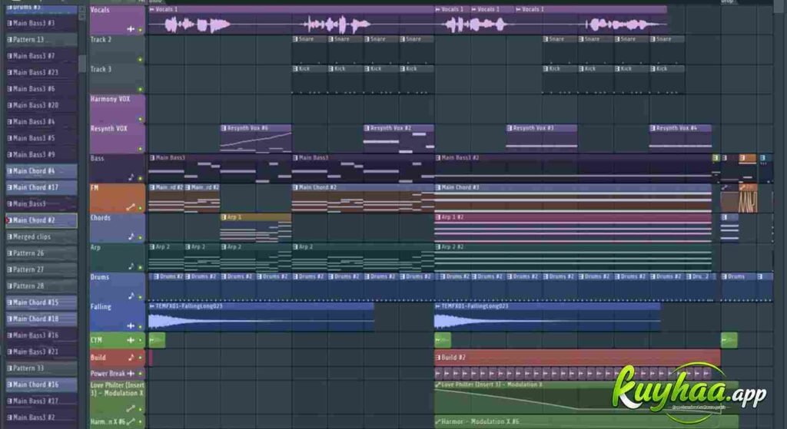Click the note icon on the Build track

tap(131, 358)
